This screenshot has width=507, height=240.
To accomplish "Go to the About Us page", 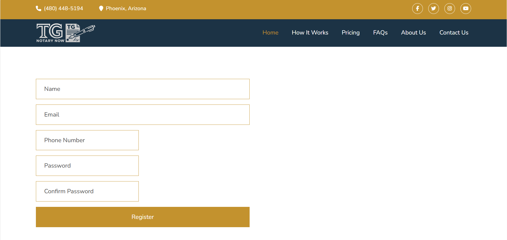I will (413, 33).
